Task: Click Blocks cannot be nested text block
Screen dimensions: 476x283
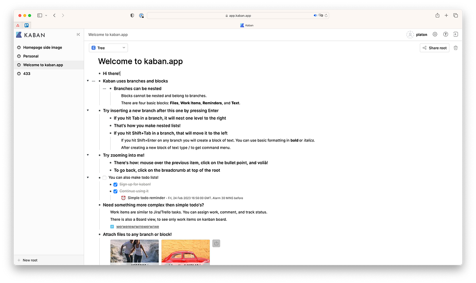Action: pyautogui.click(x=164, y=96)
